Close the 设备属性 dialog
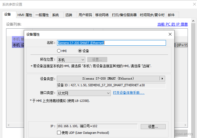197x138 pixels. click(x=170, y=34)
